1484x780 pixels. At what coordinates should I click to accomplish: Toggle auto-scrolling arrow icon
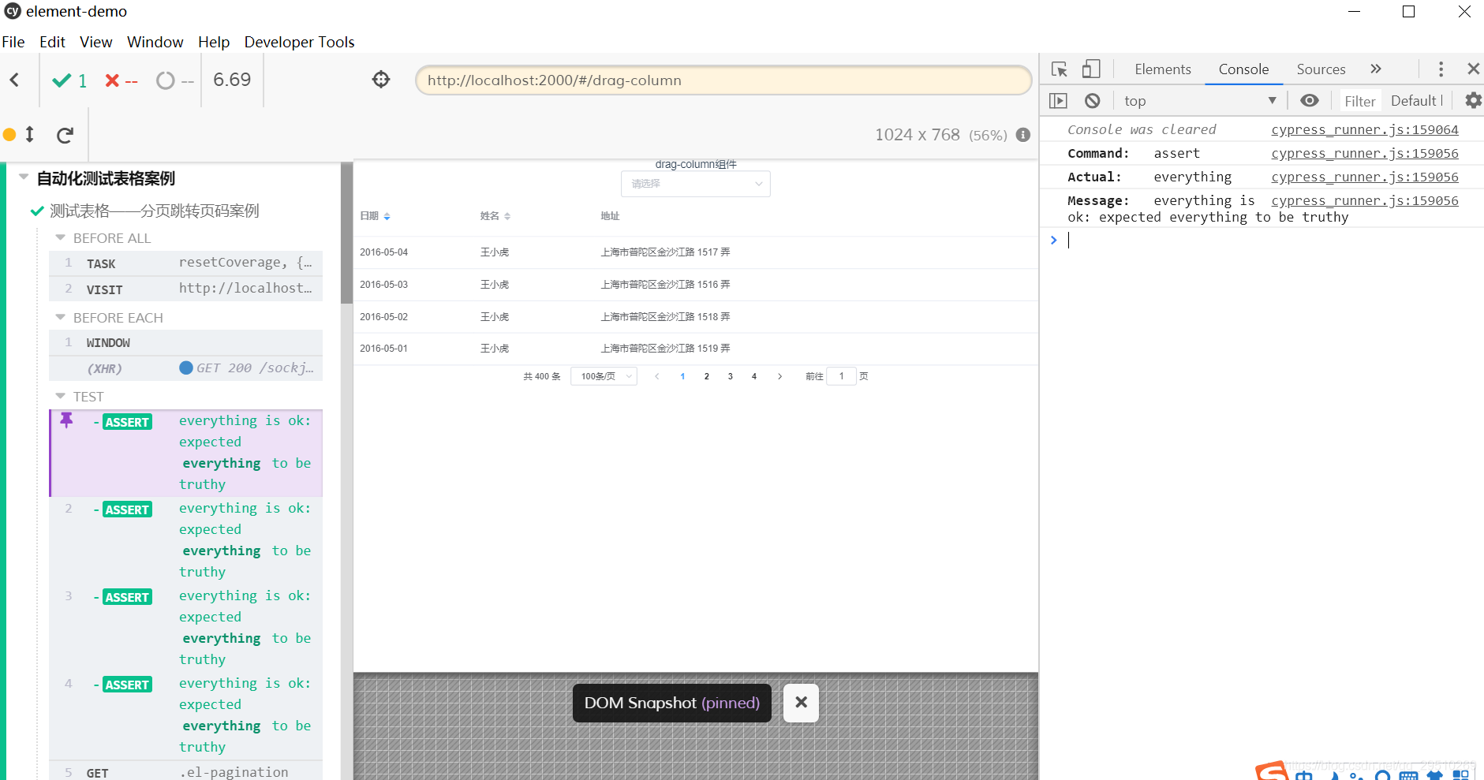pyautogui.click(x=30, y=134)
